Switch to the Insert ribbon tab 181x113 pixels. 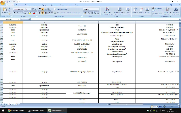pos(19,5)
